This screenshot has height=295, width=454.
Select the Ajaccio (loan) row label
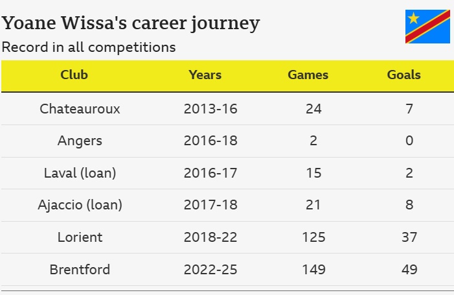80,205
